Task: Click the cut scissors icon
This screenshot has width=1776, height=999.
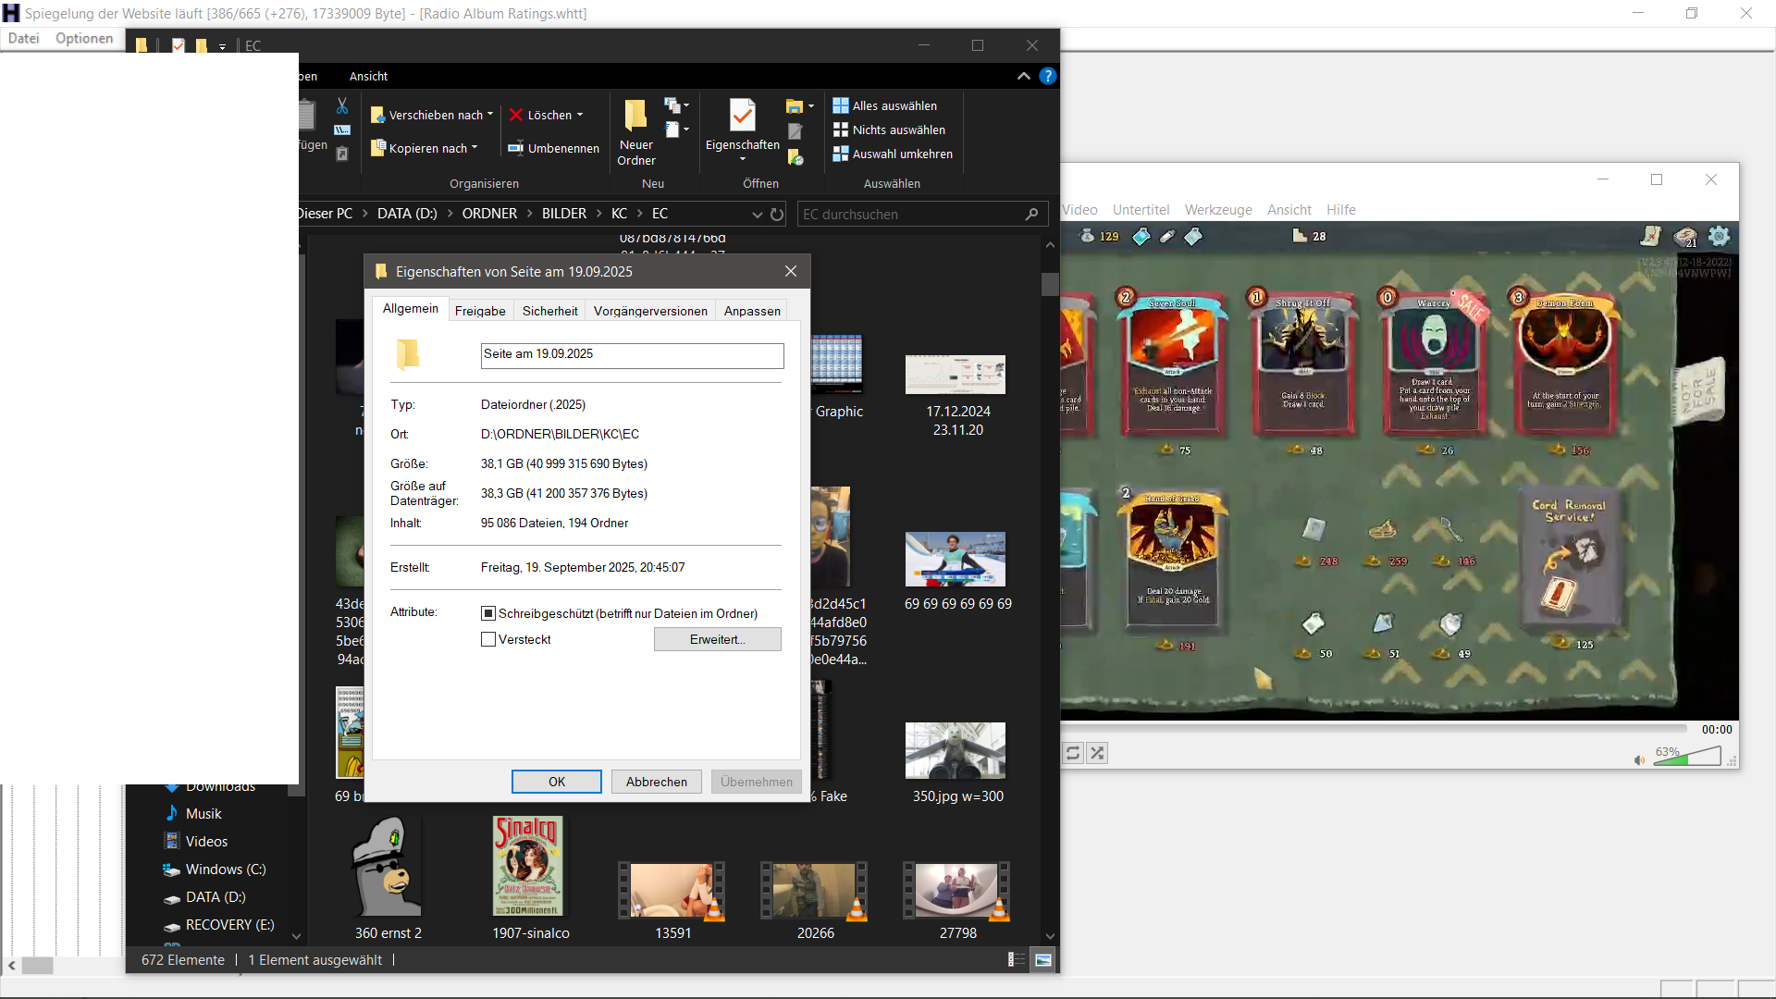Action: click(x=342, y=106)
